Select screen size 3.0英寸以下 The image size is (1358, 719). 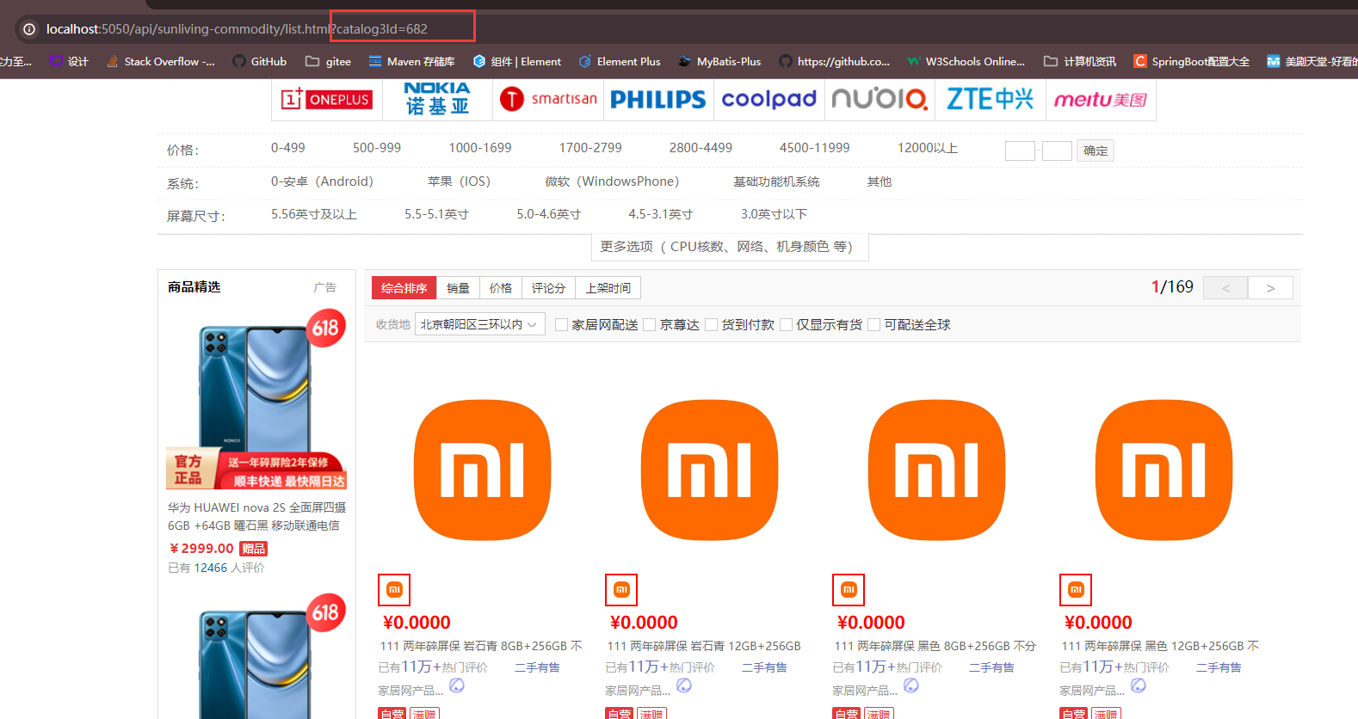774,214
